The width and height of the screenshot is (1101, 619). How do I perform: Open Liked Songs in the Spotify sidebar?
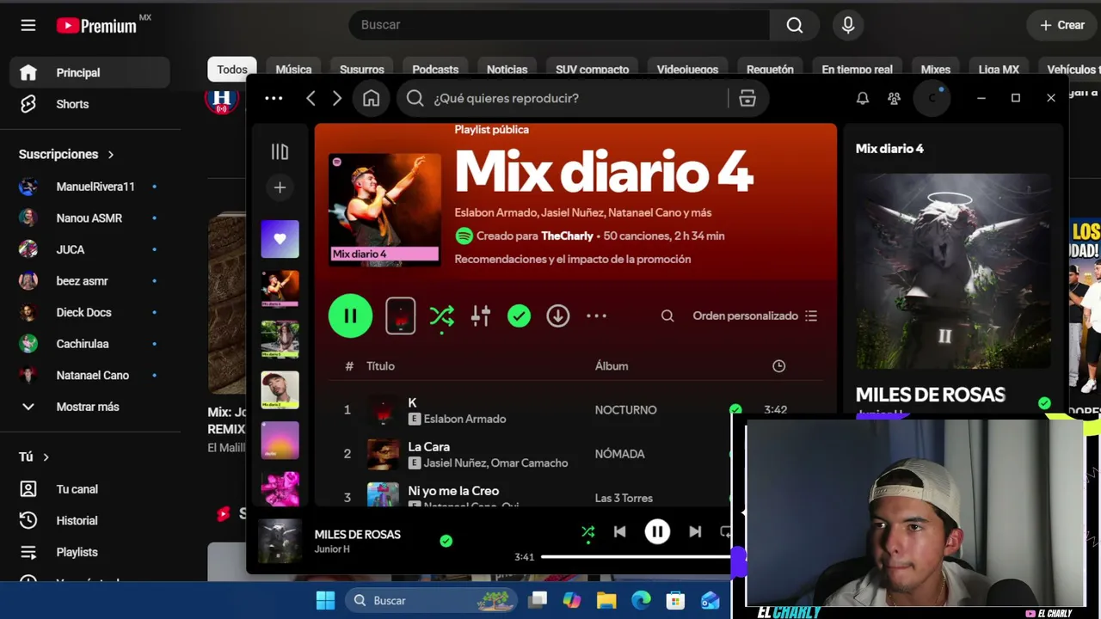click(x=280, y=239)
